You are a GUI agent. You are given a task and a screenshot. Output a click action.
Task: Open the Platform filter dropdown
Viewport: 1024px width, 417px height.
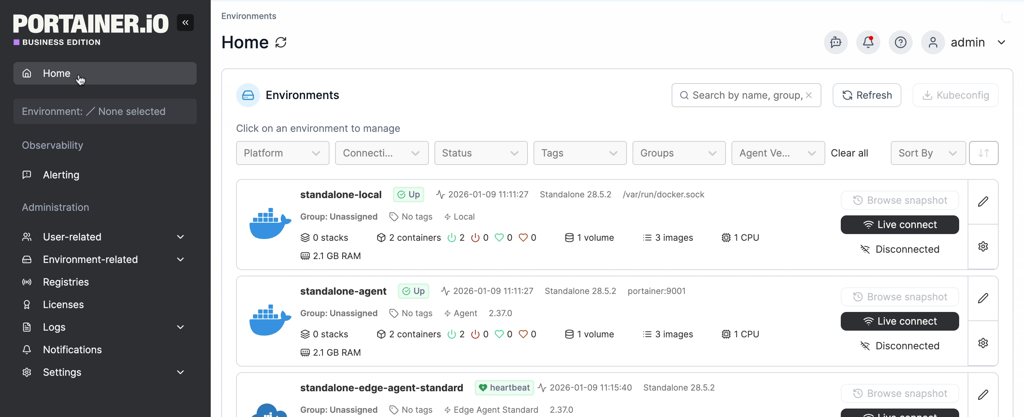coord(282,153)
